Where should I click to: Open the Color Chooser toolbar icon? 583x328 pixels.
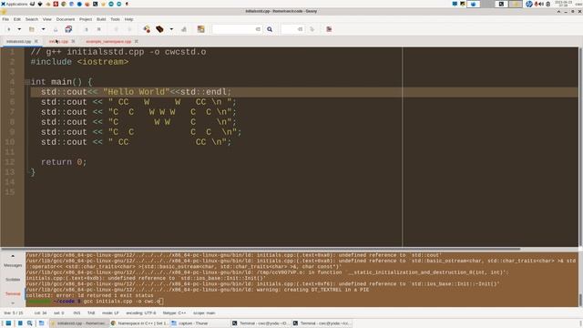pos(200,29)
